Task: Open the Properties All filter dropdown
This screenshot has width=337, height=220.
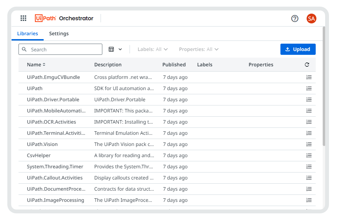Action: click(x=198, y=49)
